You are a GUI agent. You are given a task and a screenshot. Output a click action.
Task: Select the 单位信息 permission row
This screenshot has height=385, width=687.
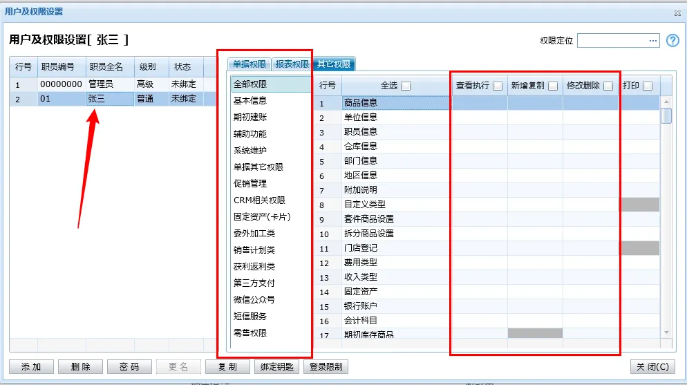pyautogui.click(x=487, y=118)
